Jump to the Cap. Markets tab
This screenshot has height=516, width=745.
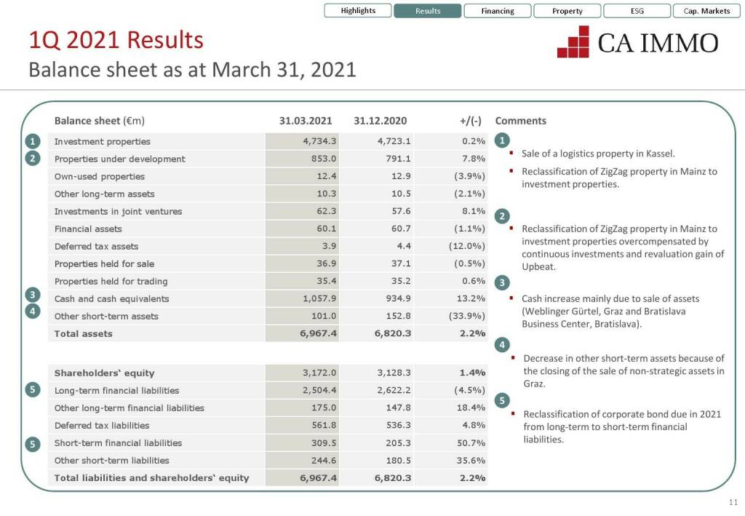point(706,11)
